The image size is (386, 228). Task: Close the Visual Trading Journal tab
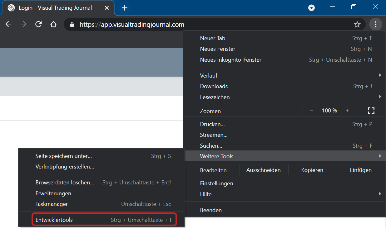click(107, 8)
